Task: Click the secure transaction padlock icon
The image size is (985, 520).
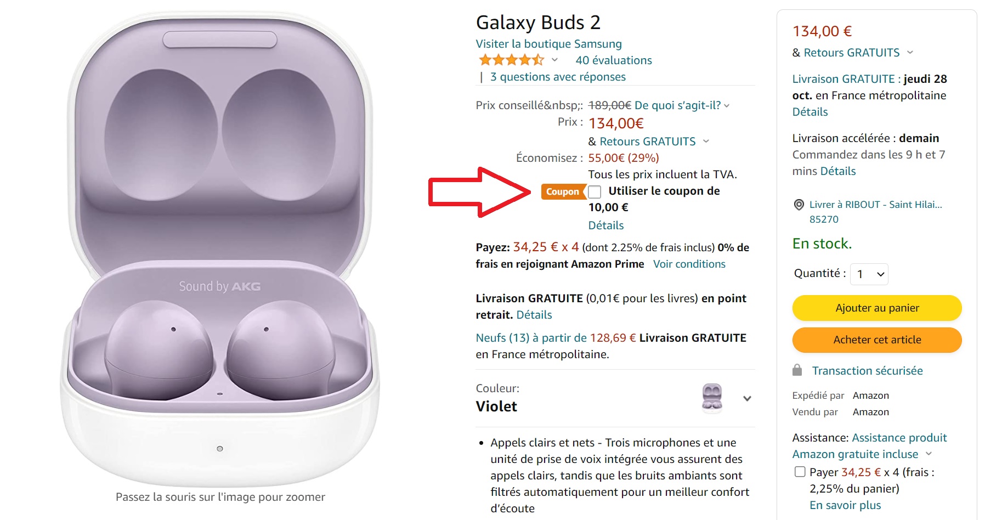Action: [797, 370]
